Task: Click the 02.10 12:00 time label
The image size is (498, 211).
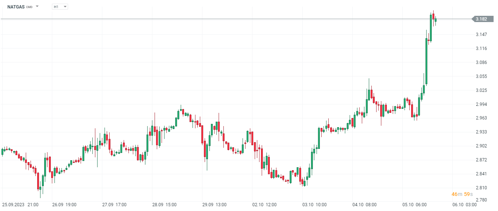Action: 264,205
